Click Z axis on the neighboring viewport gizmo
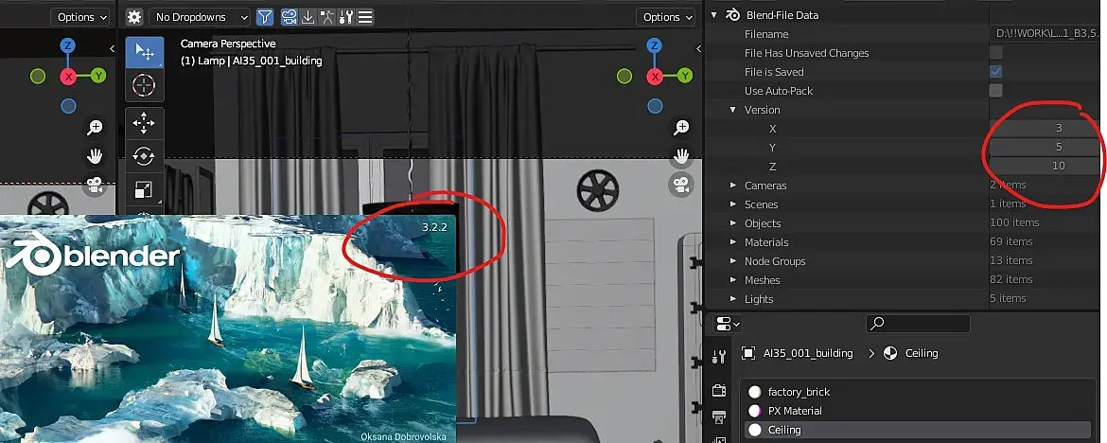The height and width of the screenshot is (443, 1107). click(x=68, y=46)
